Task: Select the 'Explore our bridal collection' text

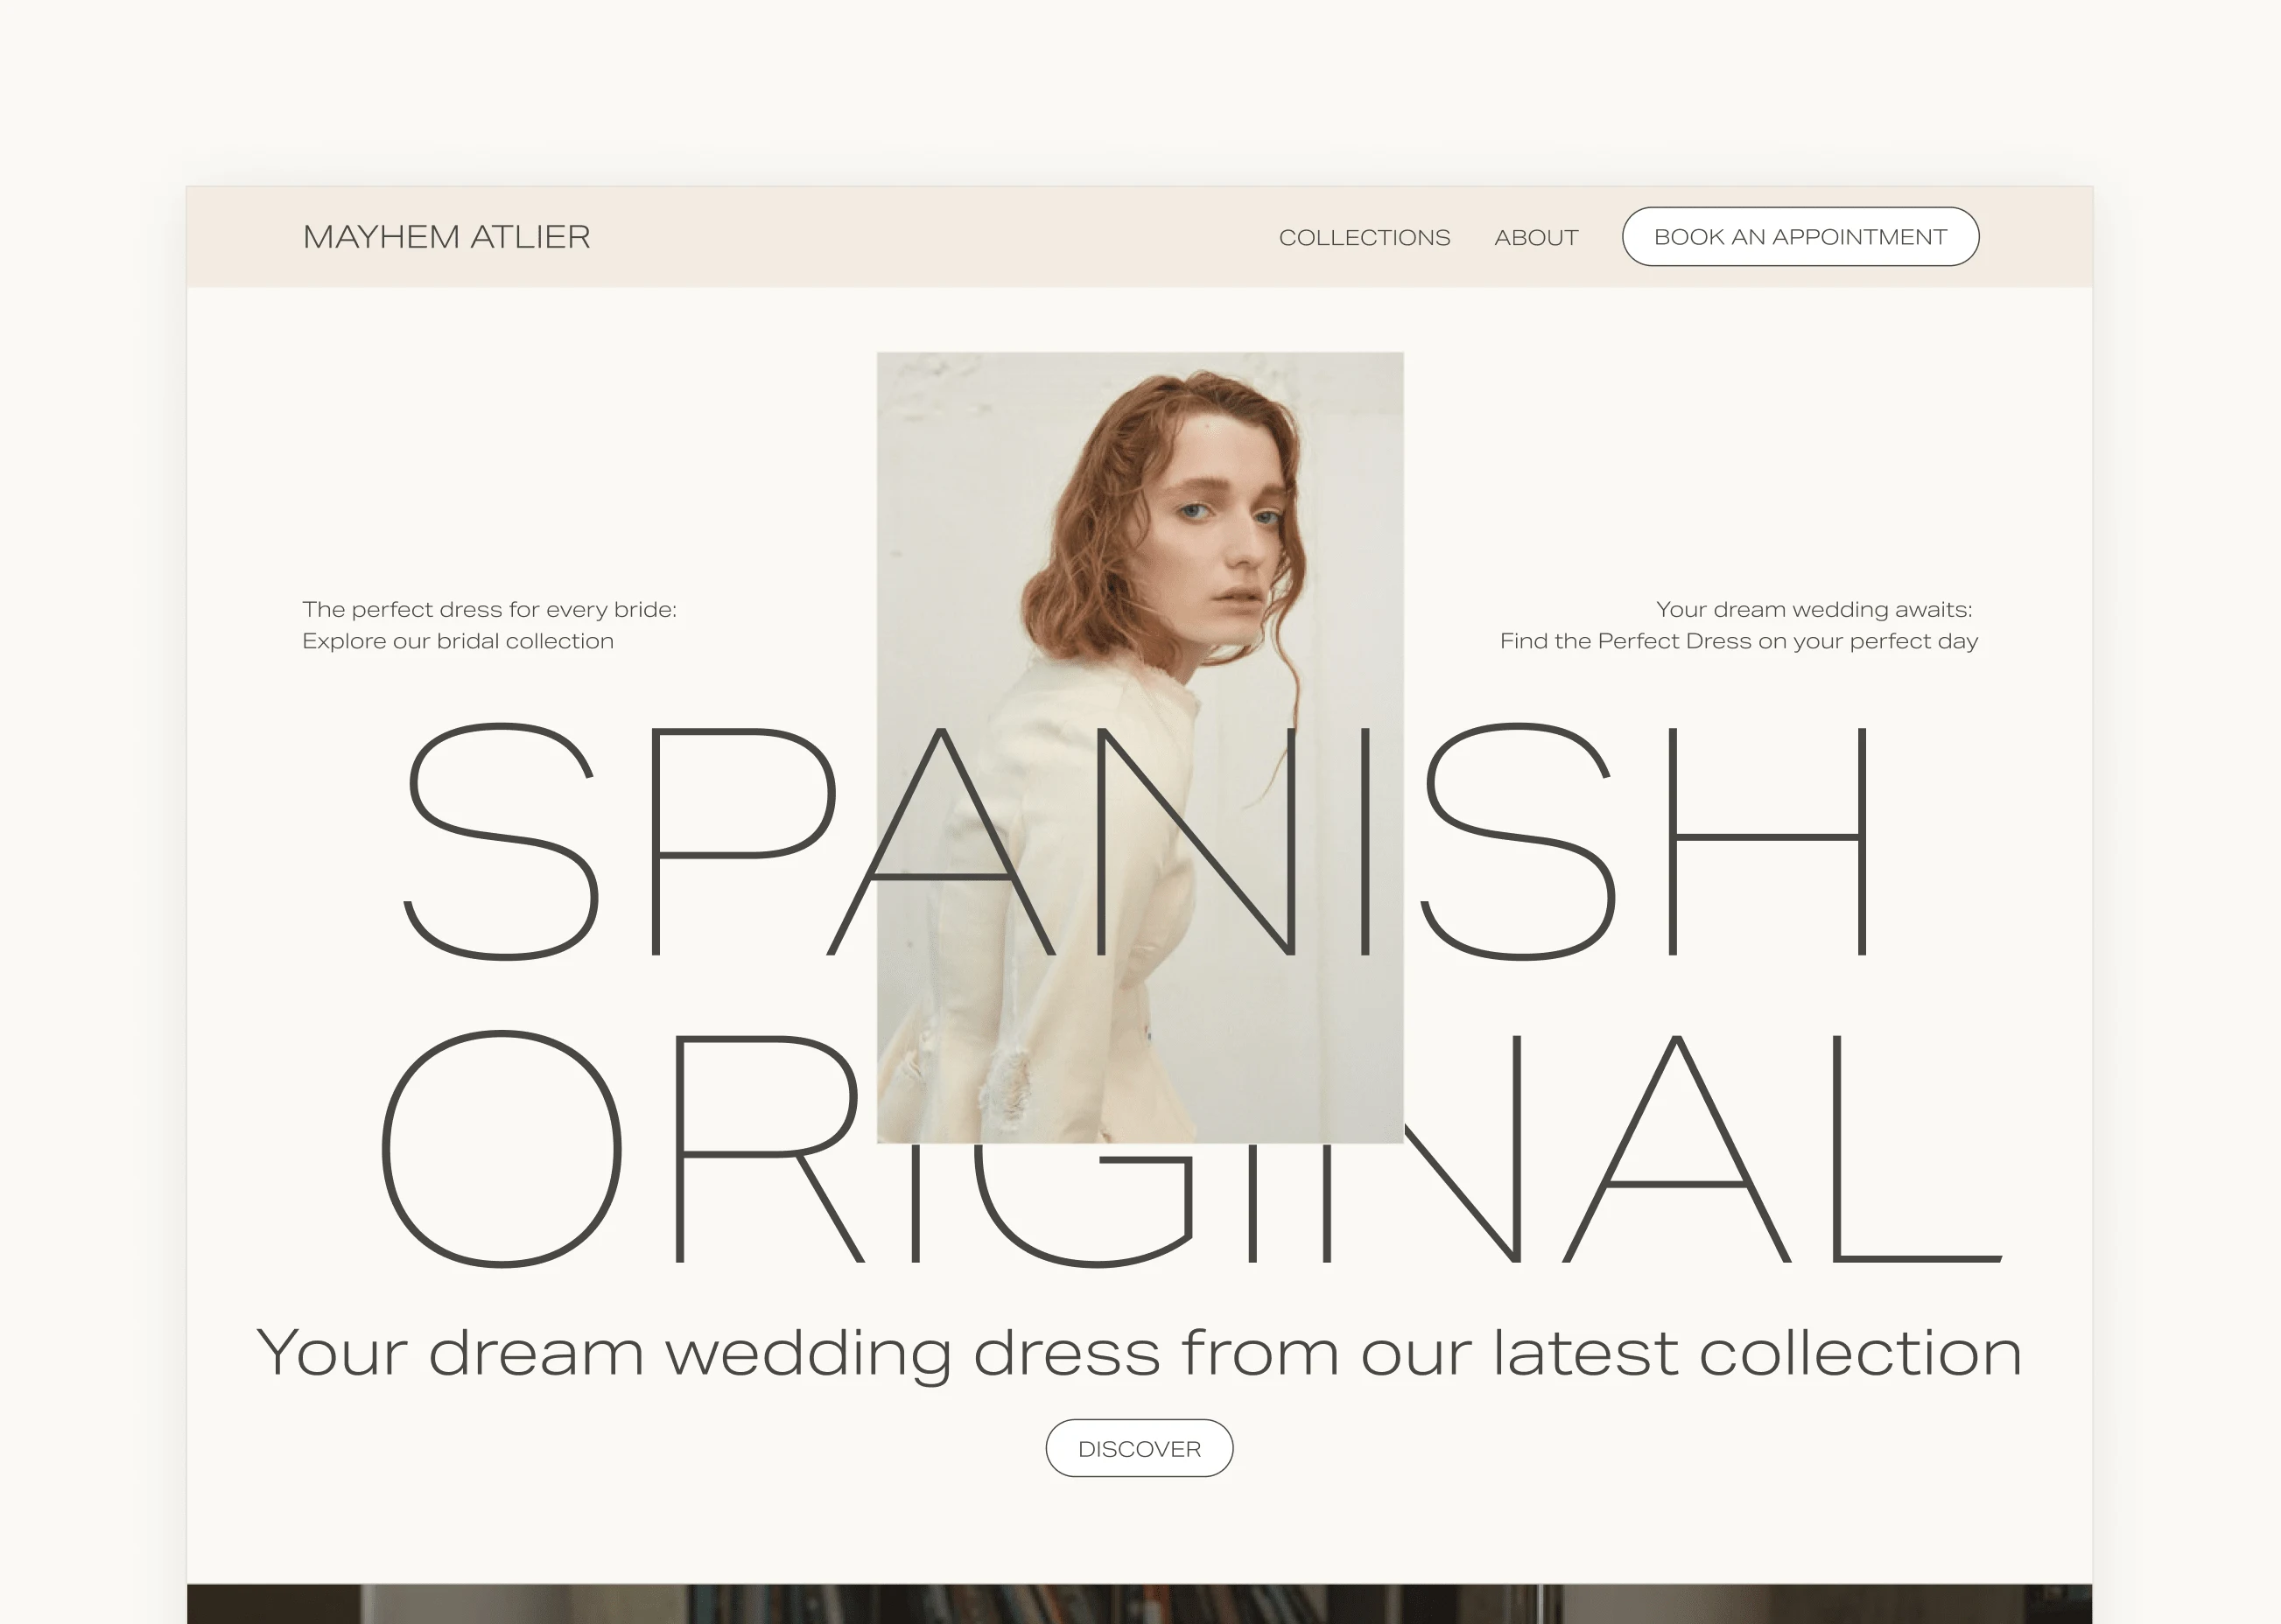Action: click(x=458, y=641)
